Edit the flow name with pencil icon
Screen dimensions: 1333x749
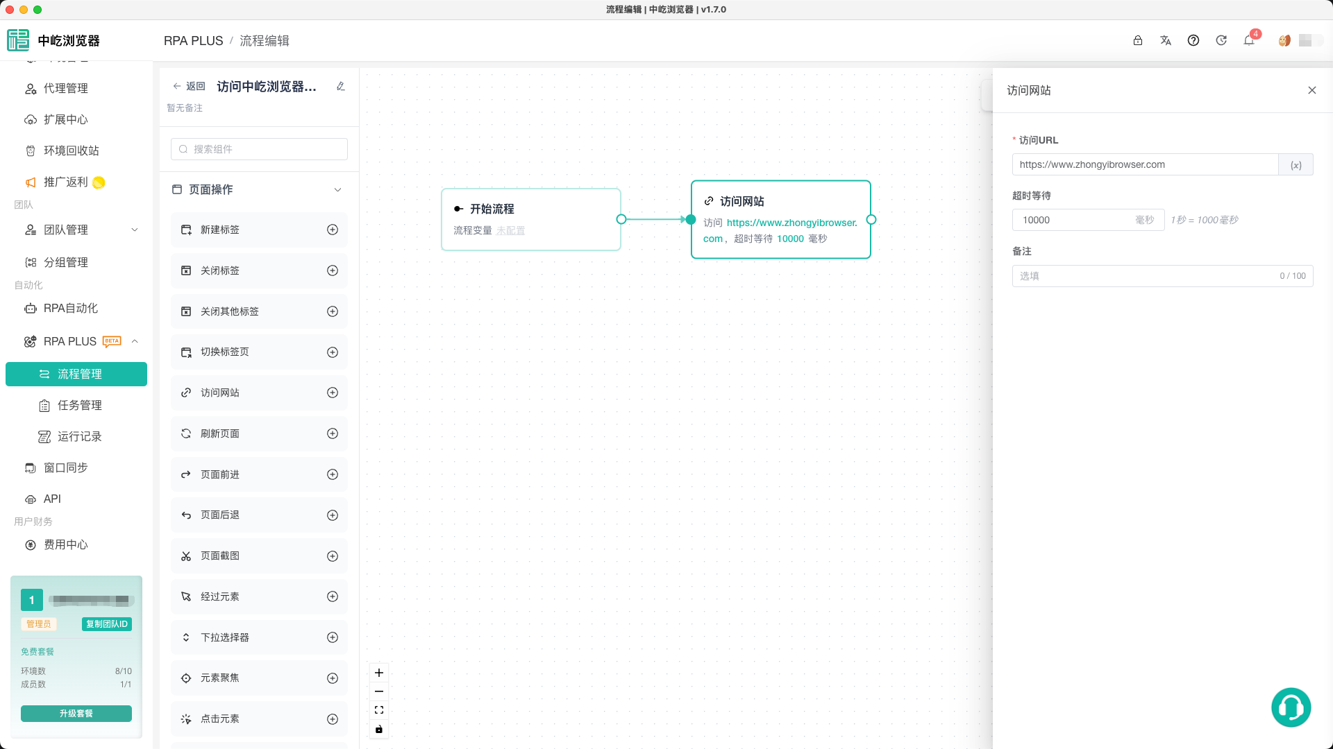(341, 87)
